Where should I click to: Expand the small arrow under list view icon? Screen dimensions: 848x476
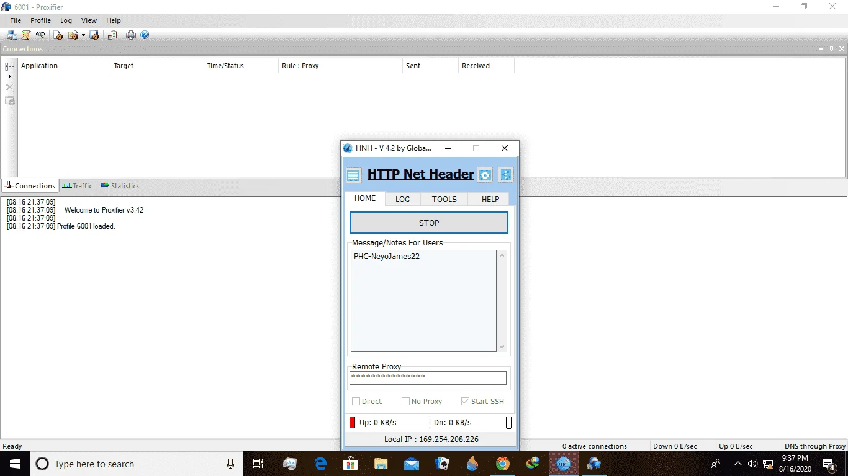click(10, 76)
